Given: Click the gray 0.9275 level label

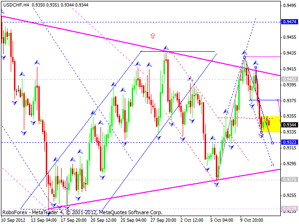Looking at the screenshot, I should tap(290, 179).
